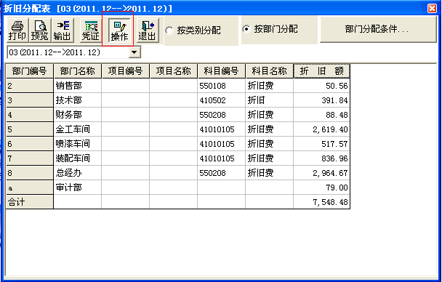Select 总经办 department cell
Viewport: 442px width, 282px height.
point(78,173)
